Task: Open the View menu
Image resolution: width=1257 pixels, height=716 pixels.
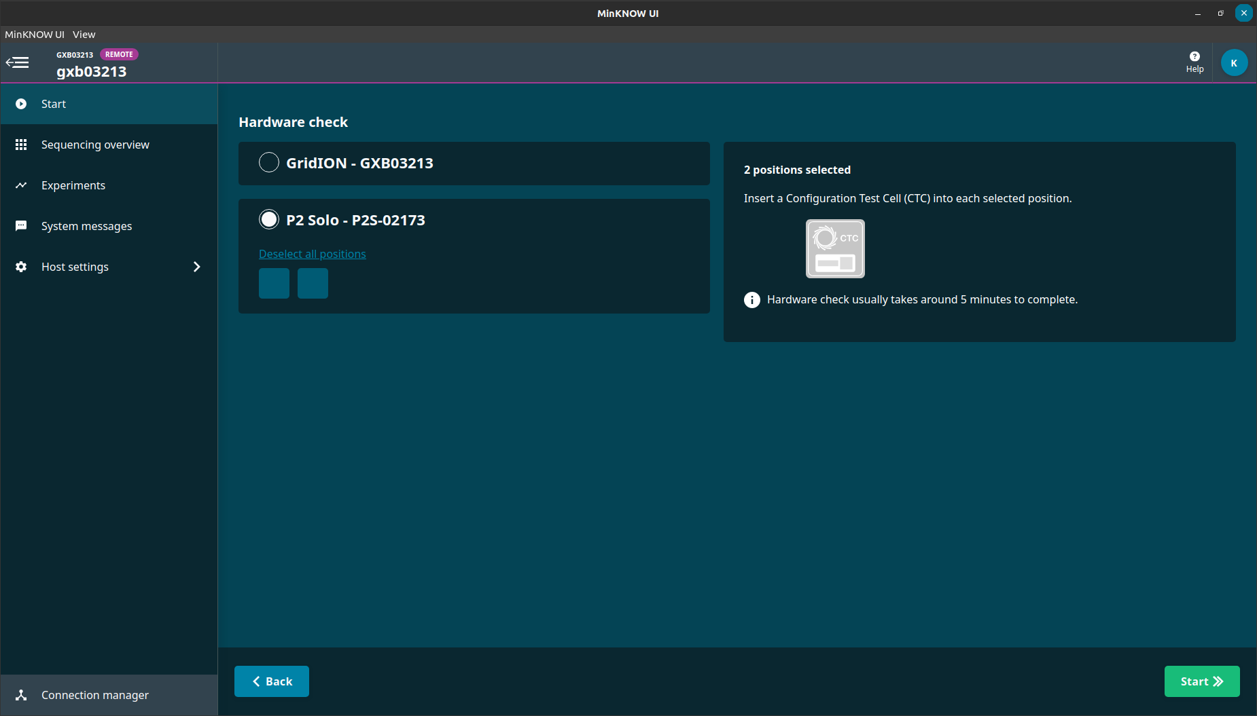Action: click(84, 35)
